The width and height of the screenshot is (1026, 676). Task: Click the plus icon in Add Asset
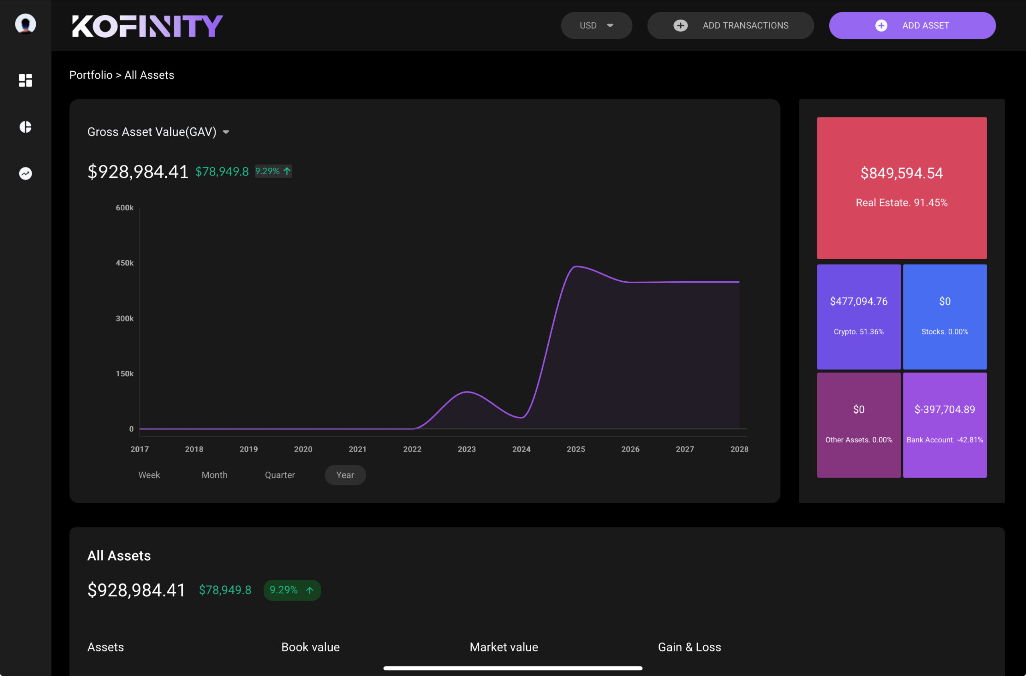[881, 25]
